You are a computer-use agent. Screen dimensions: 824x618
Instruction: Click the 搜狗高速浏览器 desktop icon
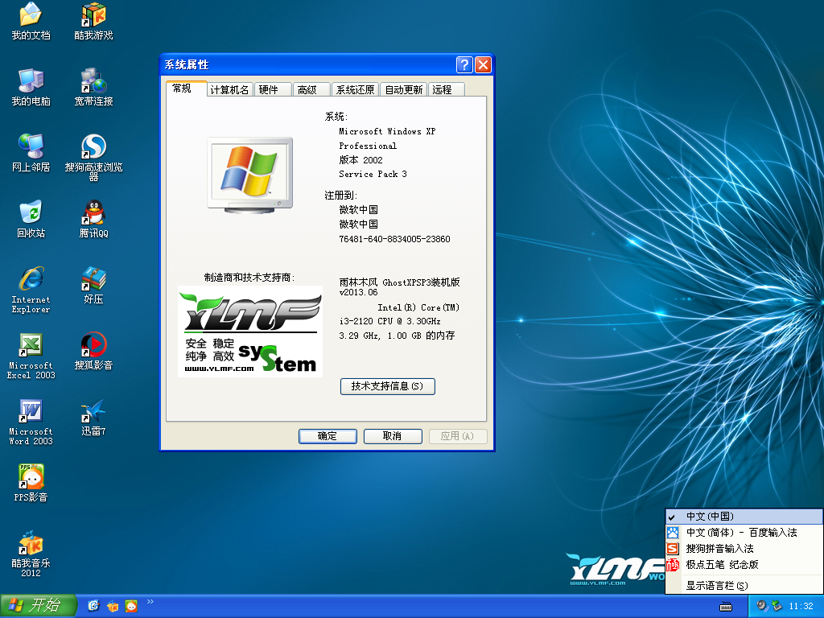click(93, 157)
